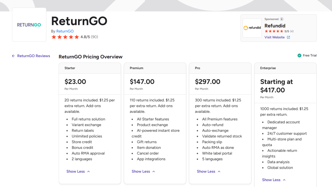The height and width of the screenshot is (187, 332).
Task: Open the ReturnGO vendor link
Action: pos(65,31)
